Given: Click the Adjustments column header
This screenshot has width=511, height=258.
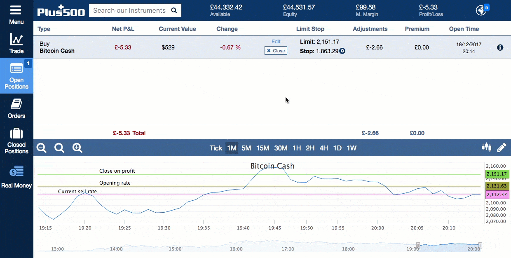Looking at the screenshot, I should click(x=370, y=29).
